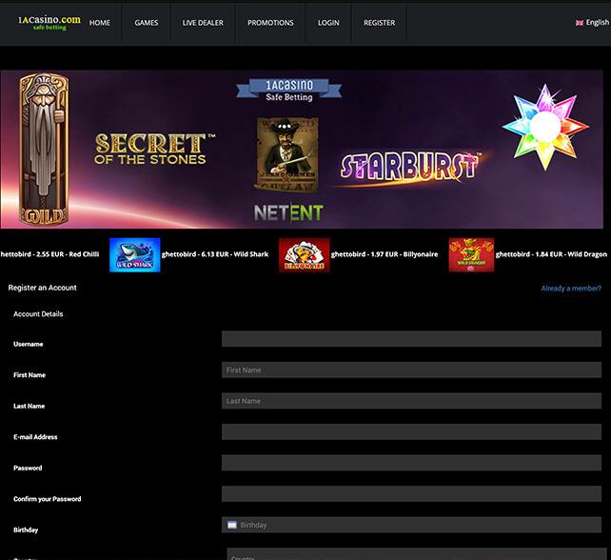The width and height of the screenshot is (611, 560).
Task: Open the GAMES menu item
Action: (x=147, y=23)
